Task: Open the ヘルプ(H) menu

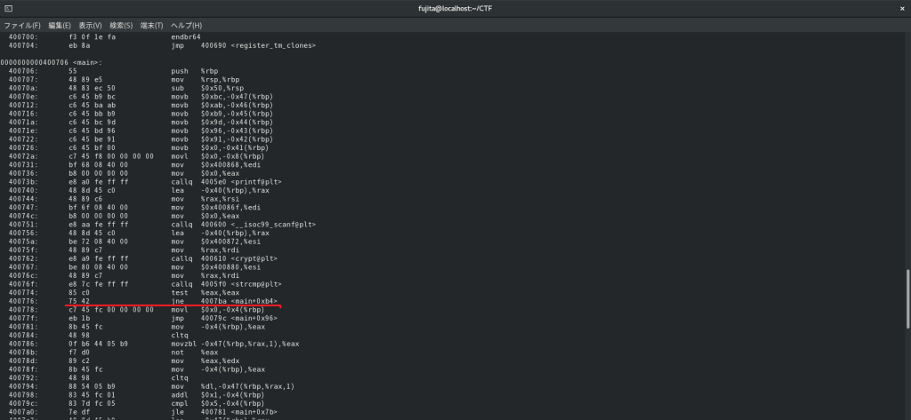Action: [185, 25]
